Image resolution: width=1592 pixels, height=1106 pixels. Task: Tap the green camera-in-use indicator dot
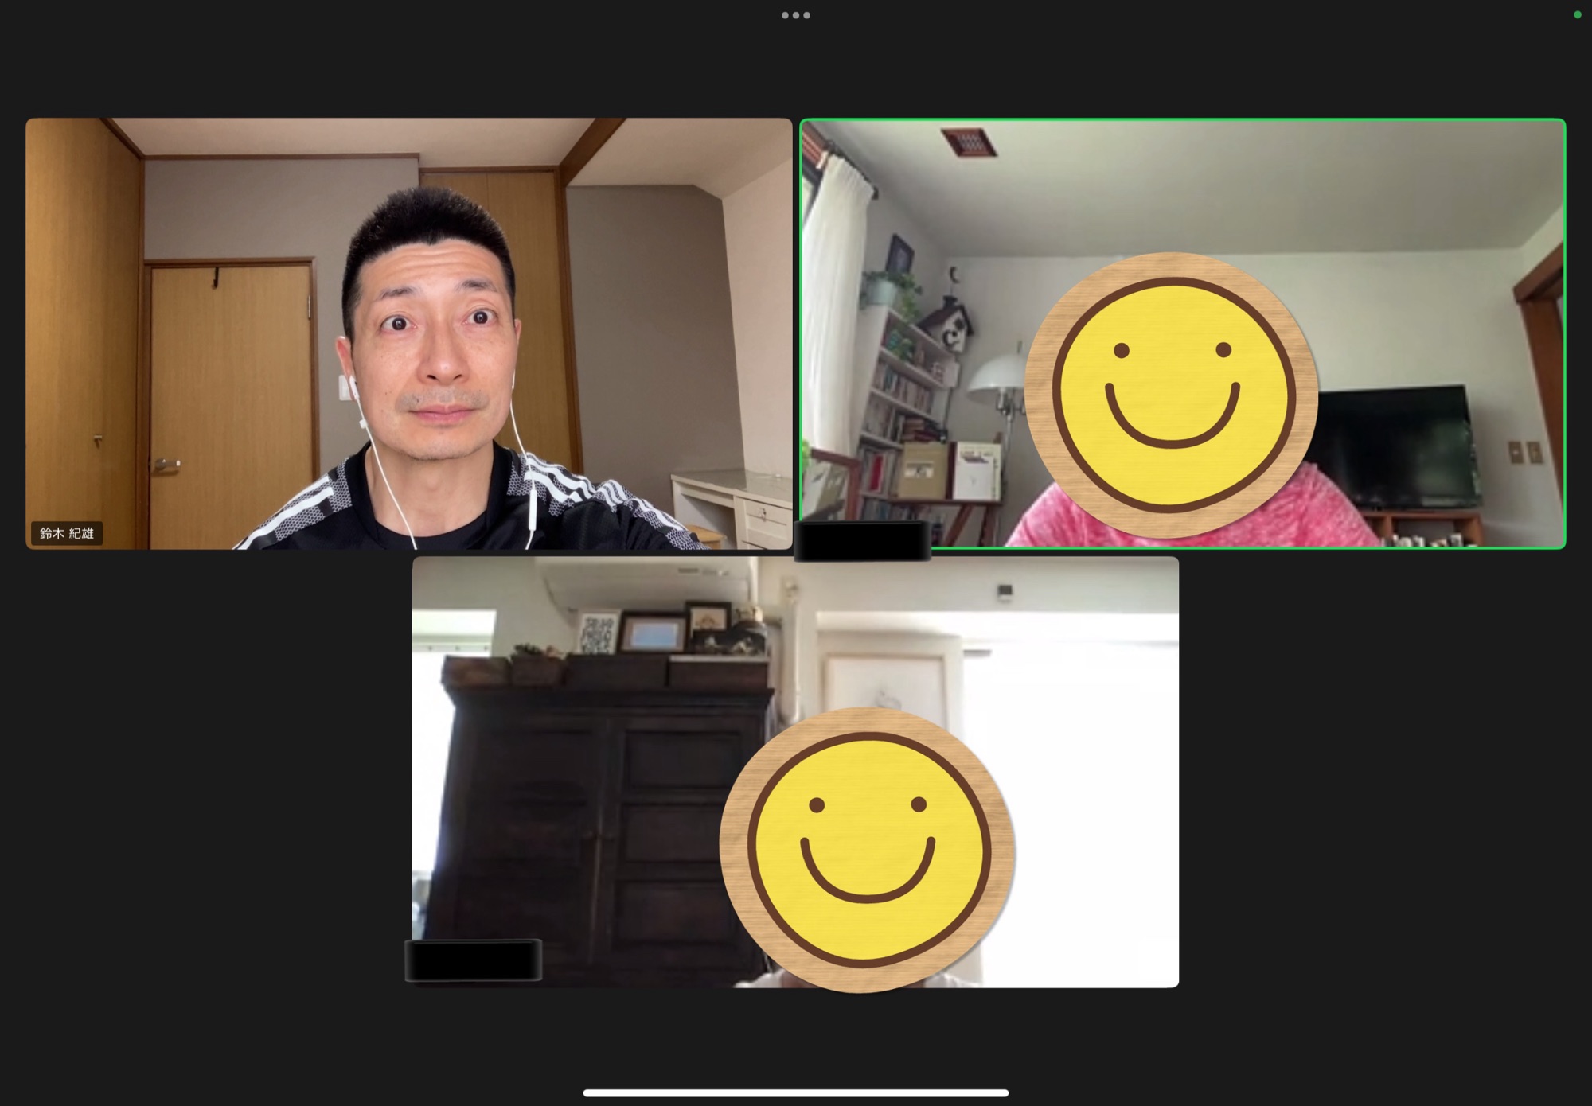coord(1577,14)
